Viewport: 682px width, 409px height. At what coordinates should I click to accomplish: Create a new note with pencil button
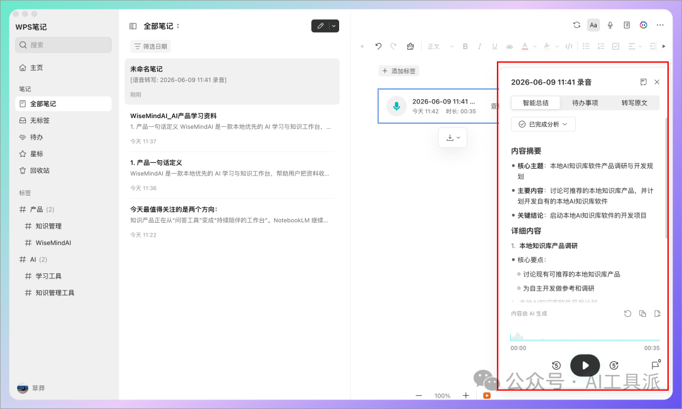click(321, 26)
